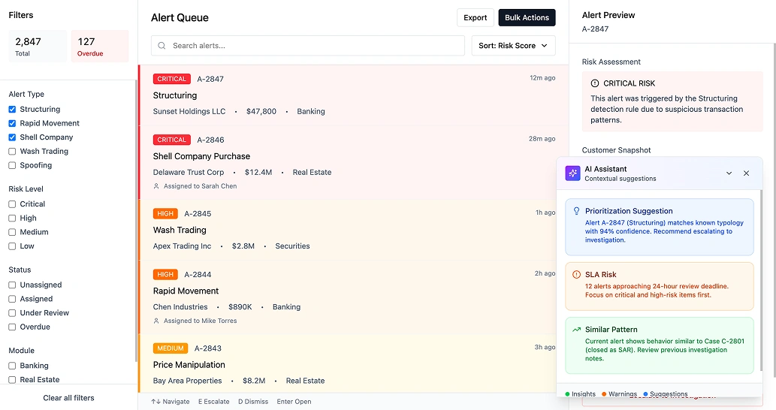Click the Export button
The image size is (776, 410).
[x=475, y=17]
